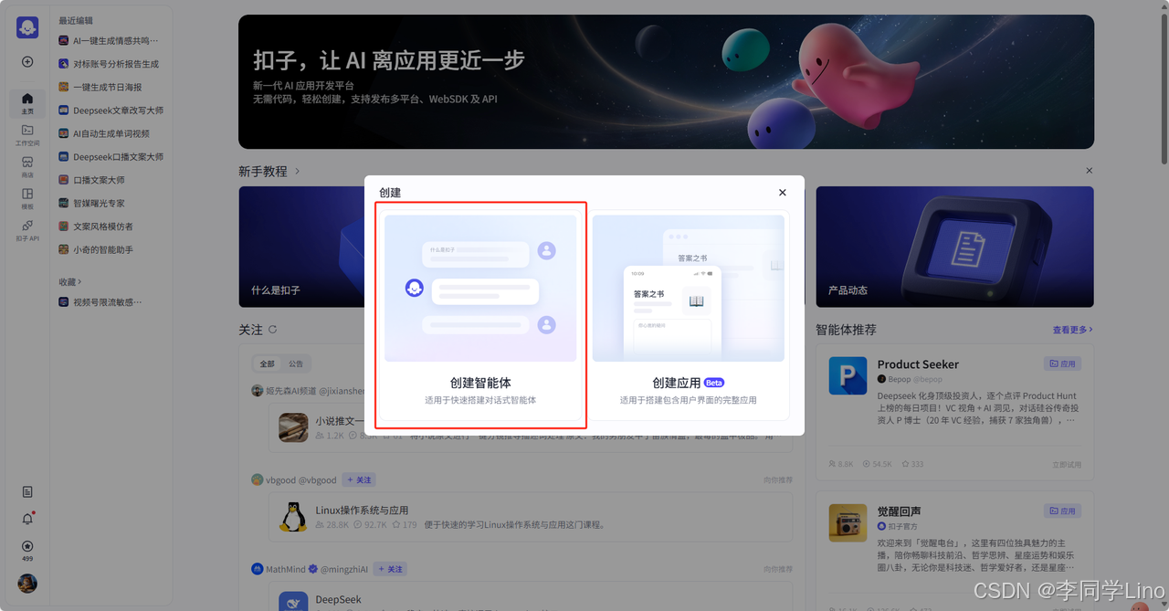The height and width of the screenshot is (611, 1169).
Task: Open recent item Deepseek文章改写大师
Action: (x=111, y=111)
